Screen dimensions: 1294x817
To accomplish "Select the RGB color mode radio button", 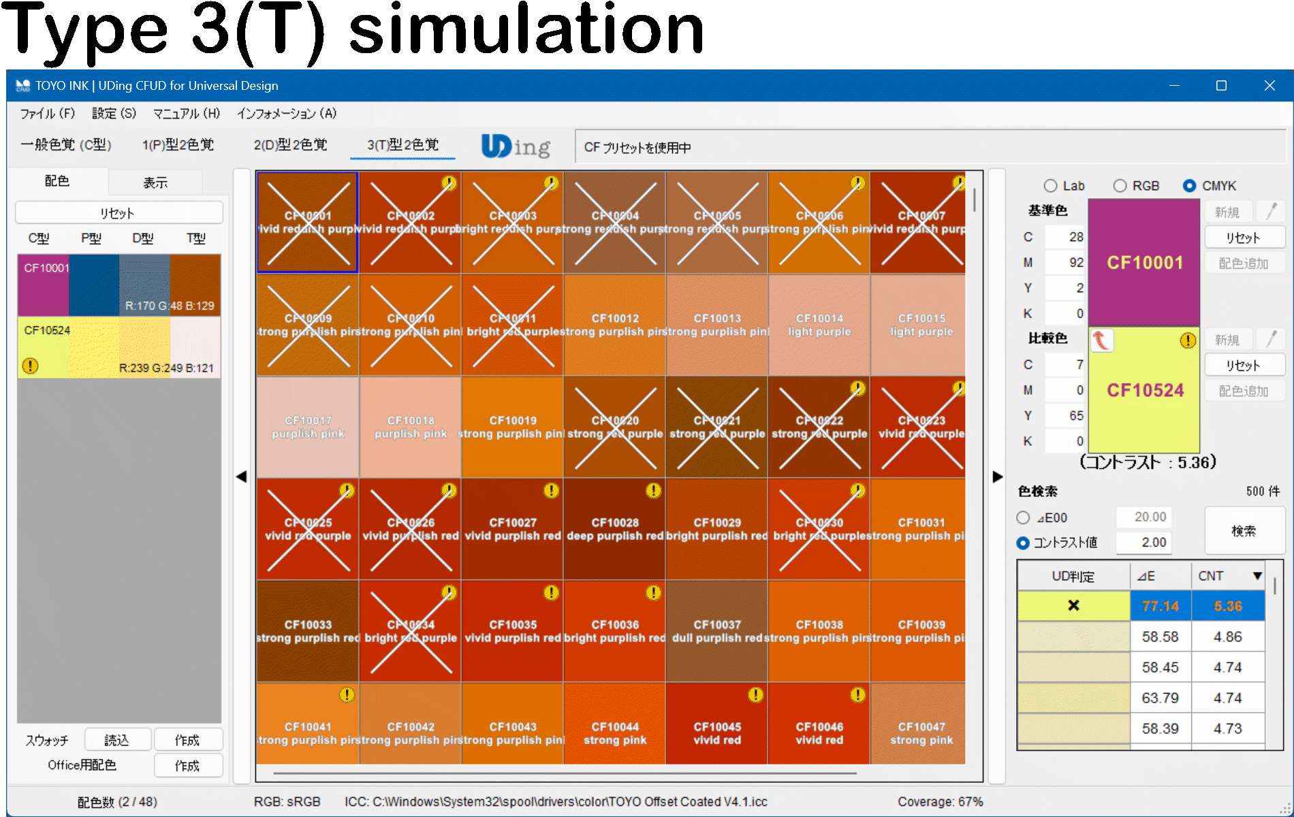I will pyautogui.click(x=1120, y=186).
